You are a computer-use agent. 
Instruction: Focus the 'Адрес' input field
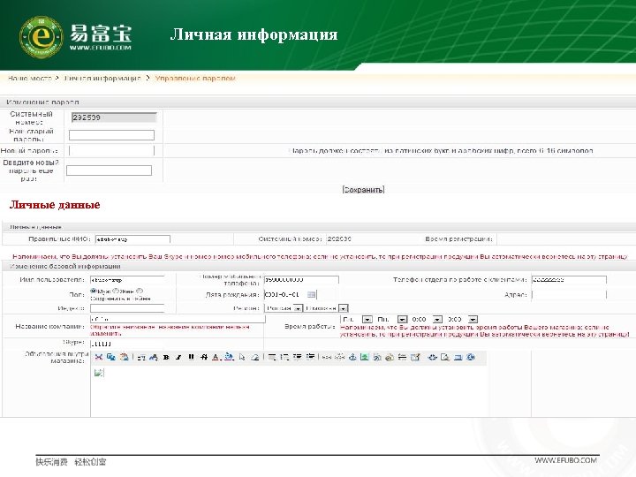pyautogui.click(x=569, y=295)
